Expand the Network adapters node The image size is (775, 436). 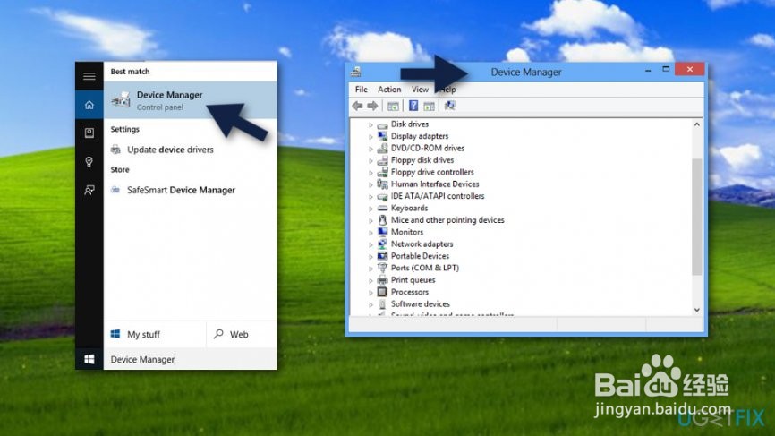click(x=370, y=244)
